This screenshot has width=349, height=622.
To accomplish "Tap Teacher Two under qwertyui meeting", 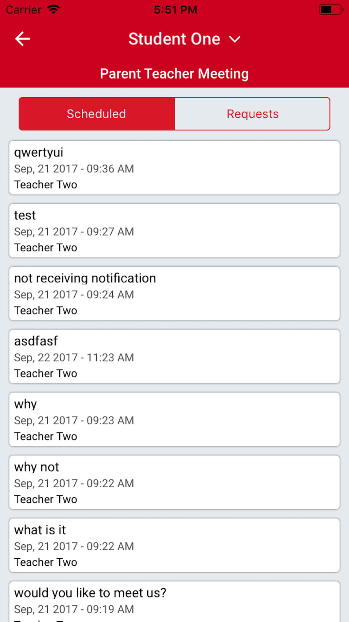I will [45, 184].
